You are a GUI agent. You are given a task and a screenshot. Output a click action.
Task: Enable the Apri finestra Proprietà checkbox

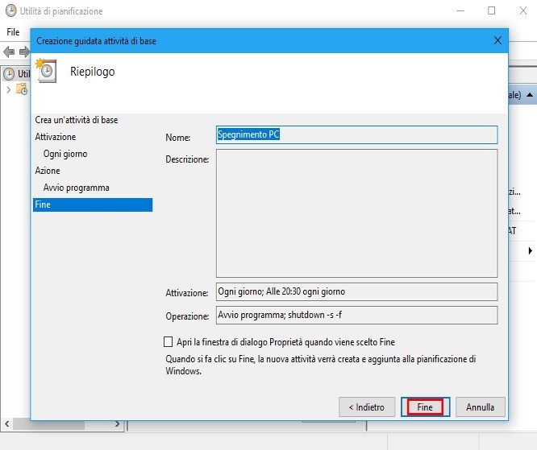click(x=169, y=342)
